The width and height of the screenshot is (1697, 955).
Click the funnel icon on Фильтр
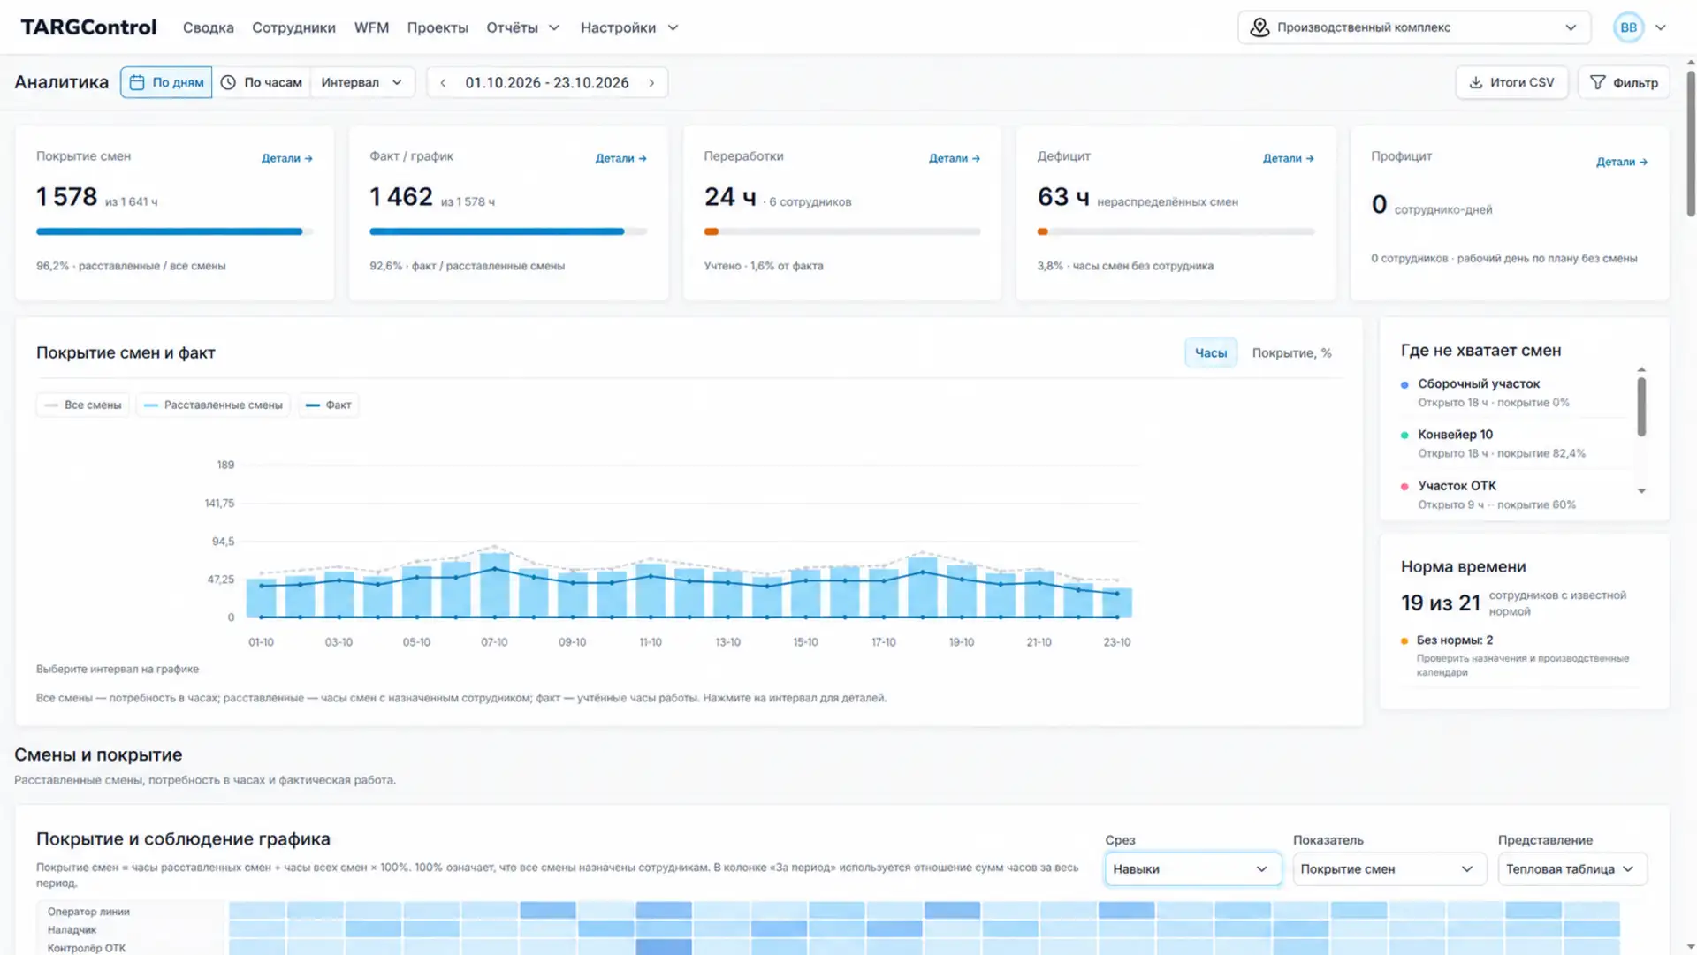(x=1597, y=83)
